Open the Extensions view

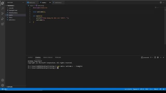(x=3, y=24)
